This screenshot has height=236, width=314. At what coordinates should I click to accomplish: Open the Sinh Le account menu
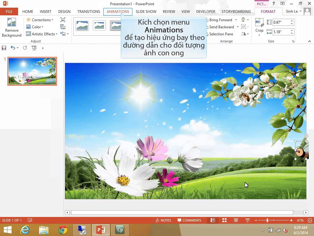coord(293,11)
